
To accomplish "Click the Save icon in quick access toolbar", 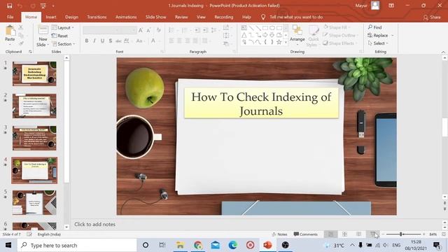I will coord(9,6).
